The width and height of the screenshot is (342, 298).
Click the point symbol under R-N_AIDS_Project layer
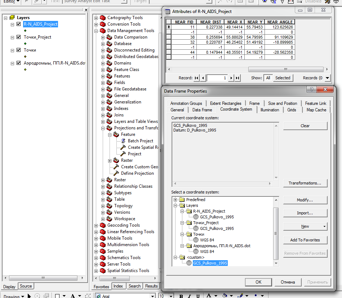point(25,31)
